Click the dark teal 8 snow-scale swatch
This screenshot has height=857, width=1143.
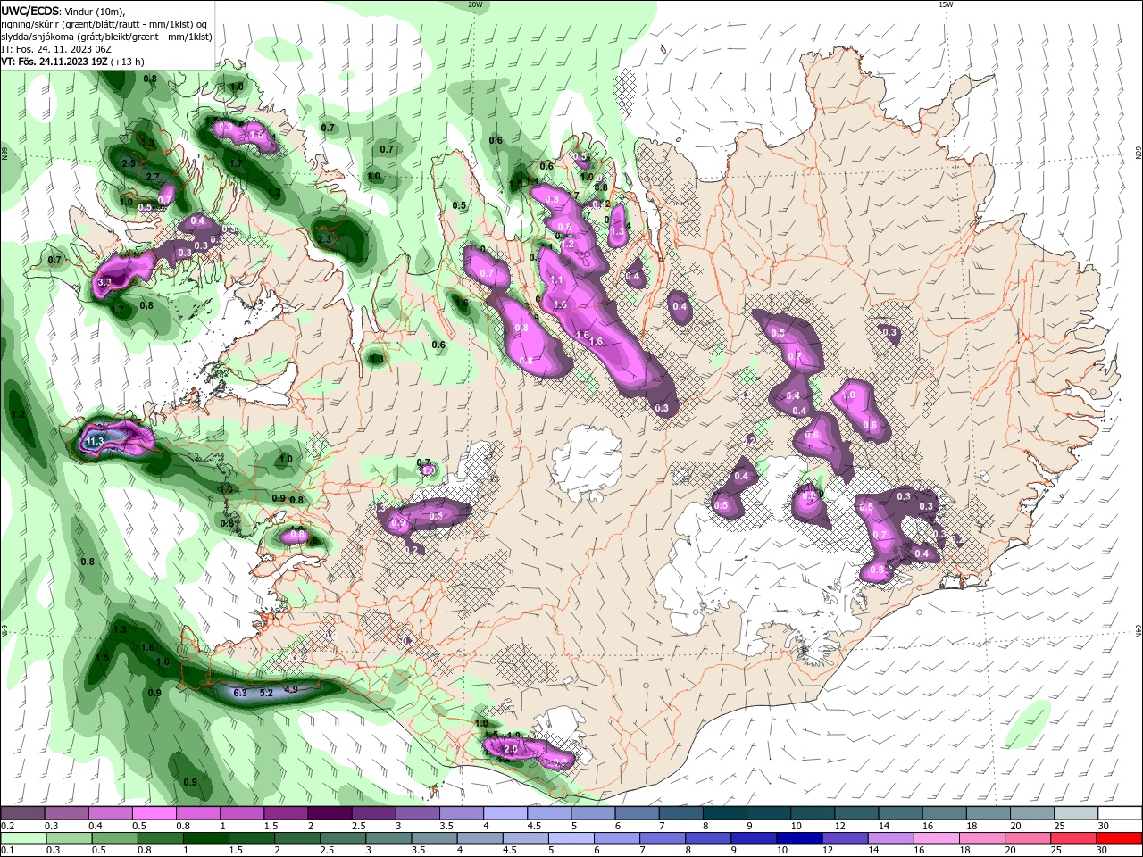click(x=725, y=812)
